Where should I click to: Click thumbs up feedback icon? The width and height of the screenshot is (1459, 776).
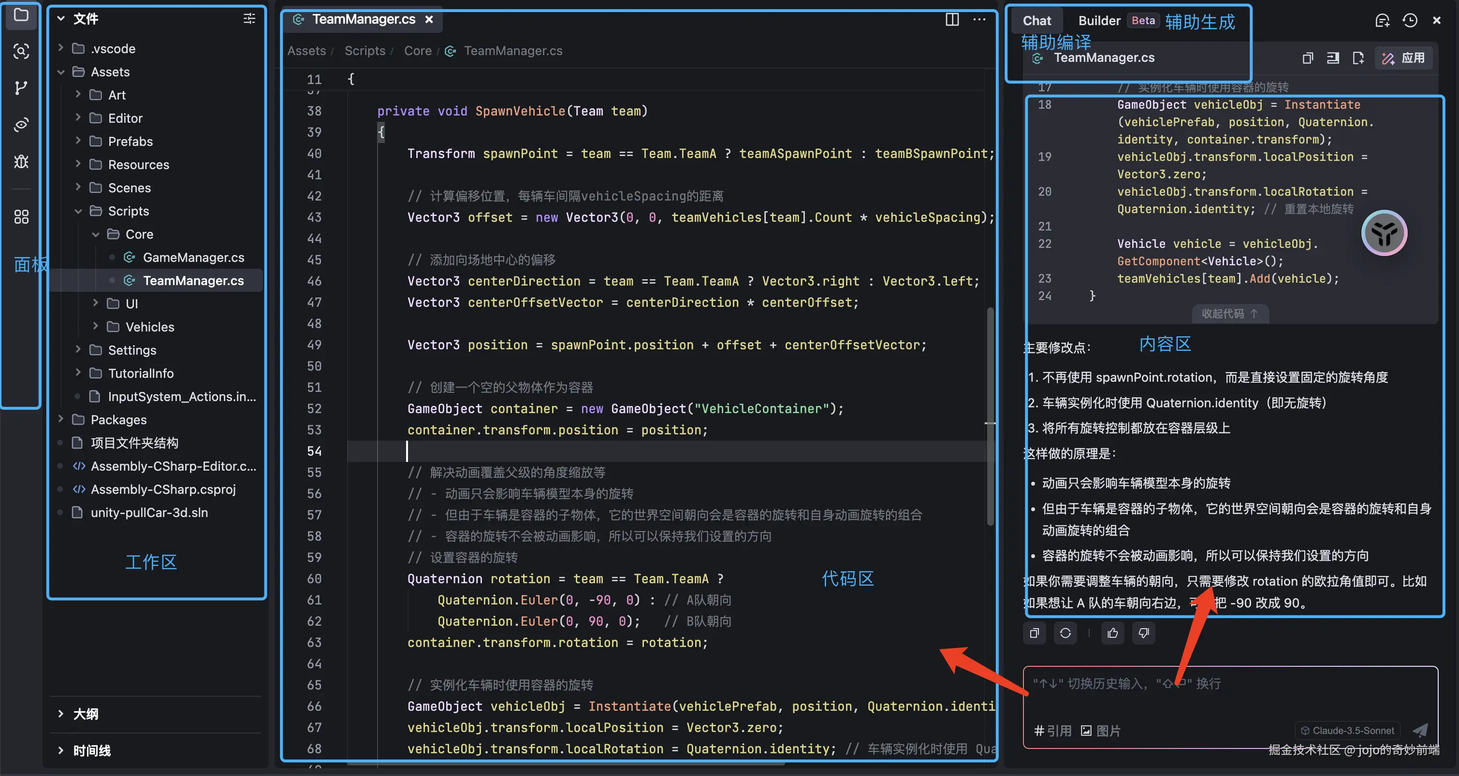point(1112,633)
